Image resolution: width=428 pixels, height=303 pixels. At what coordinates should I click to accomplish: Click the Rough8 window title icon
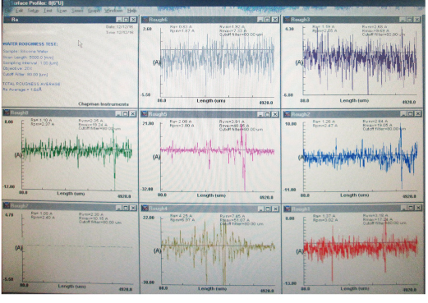[7, 112]
